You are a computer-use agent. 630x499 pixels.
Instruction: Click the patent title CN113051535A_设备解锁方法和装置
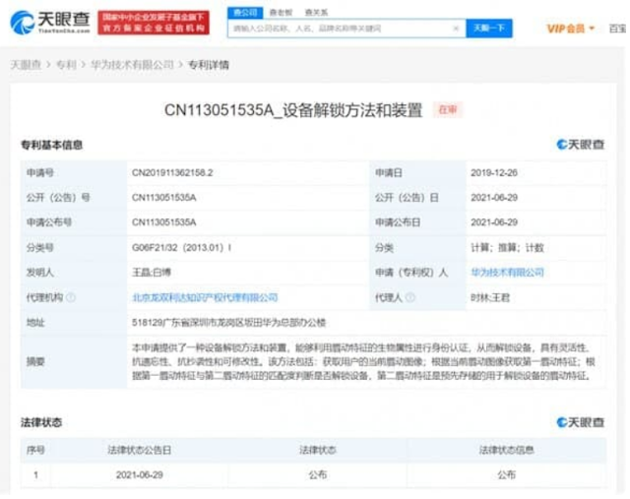(293, 110)
